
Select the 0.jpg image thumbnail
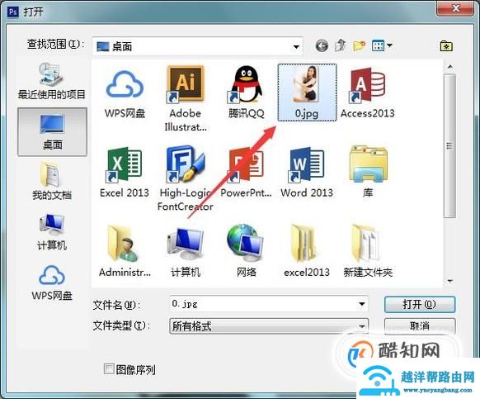(x=307, y=84)
